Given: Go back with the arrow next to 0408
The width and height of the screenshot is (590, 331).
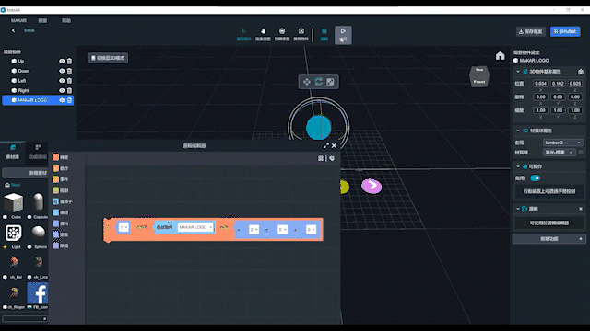Looking at the screenshot, I should pyautogui.click(x=14, y=30).
